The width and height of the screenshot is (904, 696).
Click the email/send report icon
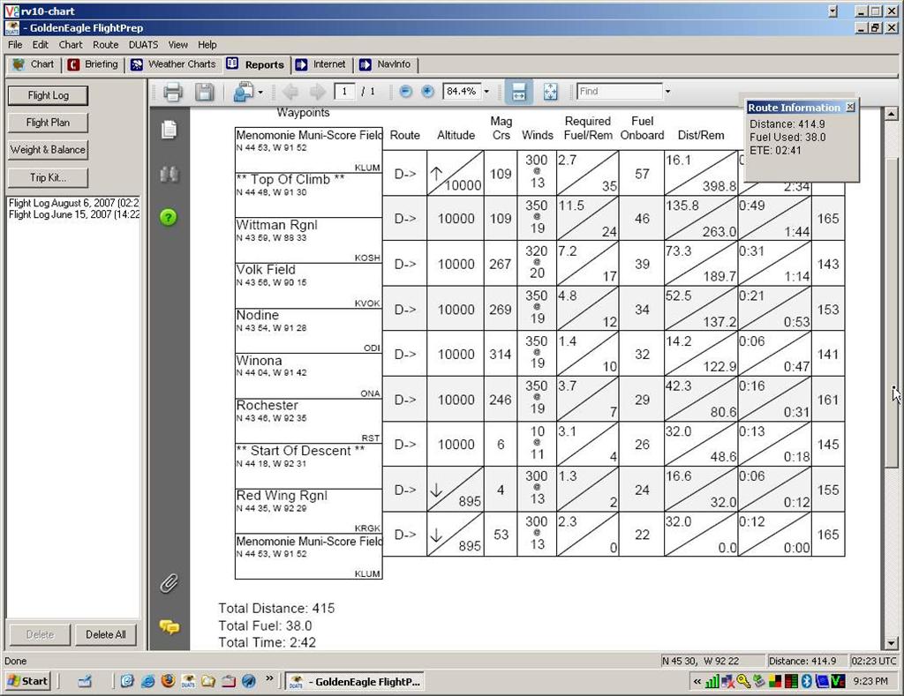click(244, 92)
